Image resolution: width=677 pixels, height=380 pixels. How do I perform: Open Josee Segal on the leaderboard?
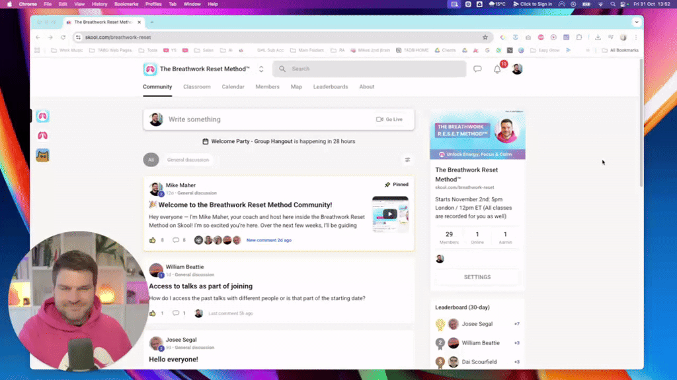[x=477, y=324]
